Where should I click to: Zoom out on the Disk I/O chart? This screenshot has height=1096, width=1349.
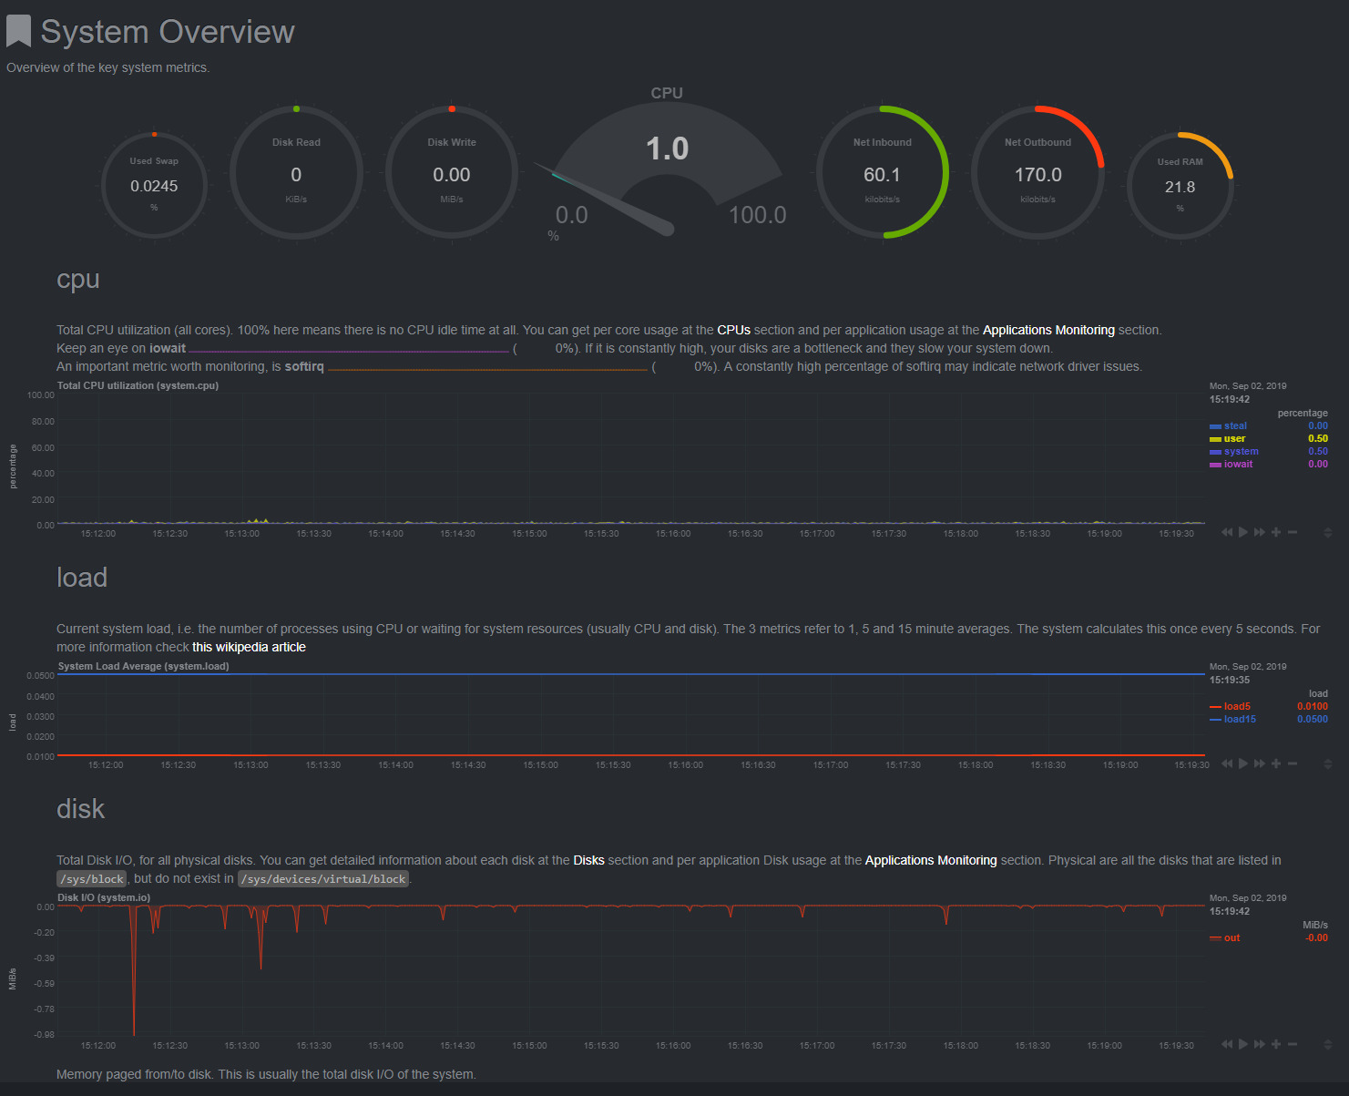coord(1293,1044)
